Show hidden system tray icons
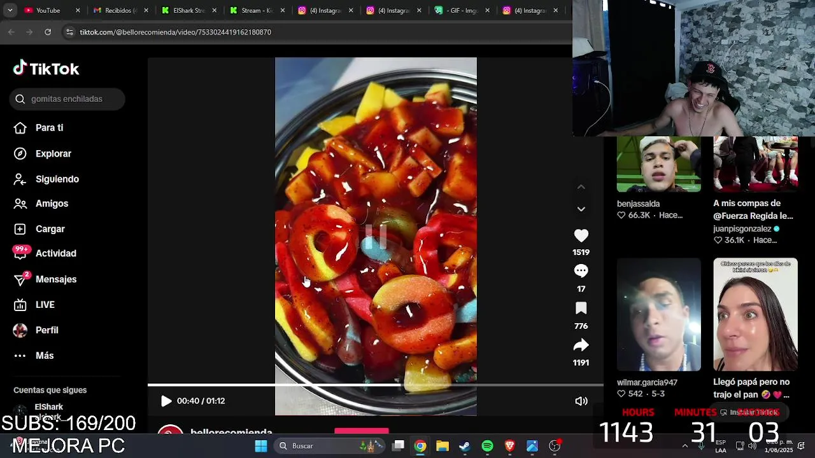 click(685, 446)
